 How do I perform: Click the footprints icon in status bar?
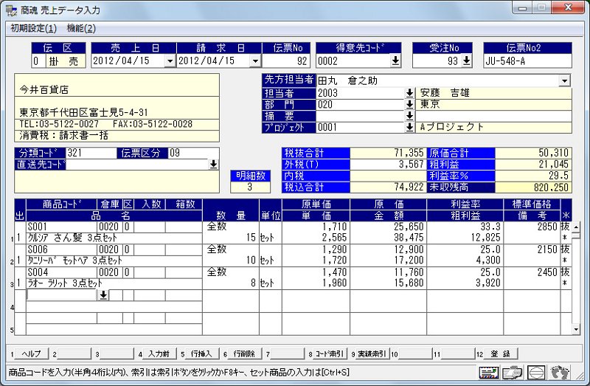[560, 373]
